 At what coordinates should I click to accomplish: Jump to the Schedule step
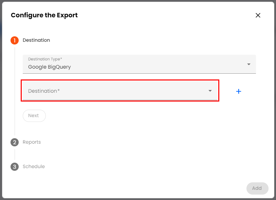coord(34,167)
